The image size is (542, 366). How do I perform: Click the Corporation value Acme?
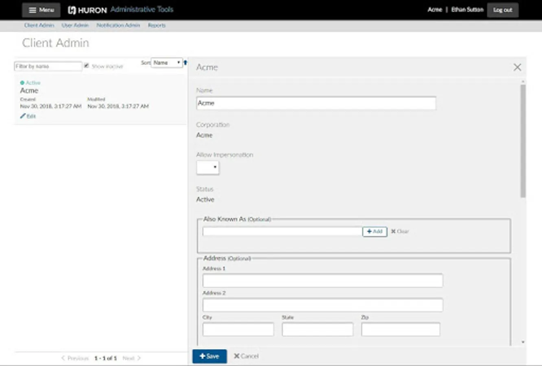pos(204,135)
